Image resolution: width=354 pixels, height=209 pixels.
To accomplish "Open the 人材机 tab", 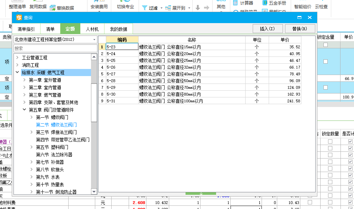I will pos(92,29).
